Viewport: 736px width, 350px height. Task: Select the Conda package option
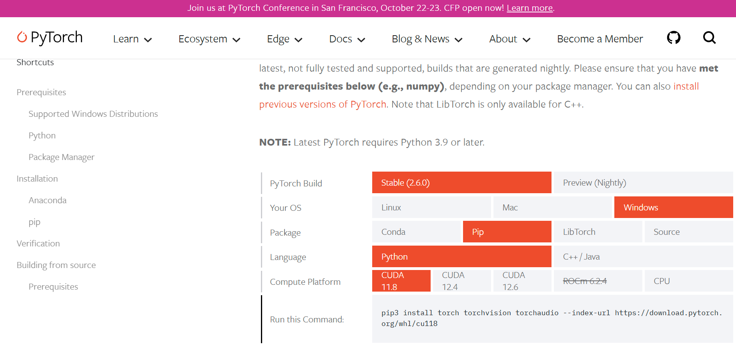pos(416,232)
